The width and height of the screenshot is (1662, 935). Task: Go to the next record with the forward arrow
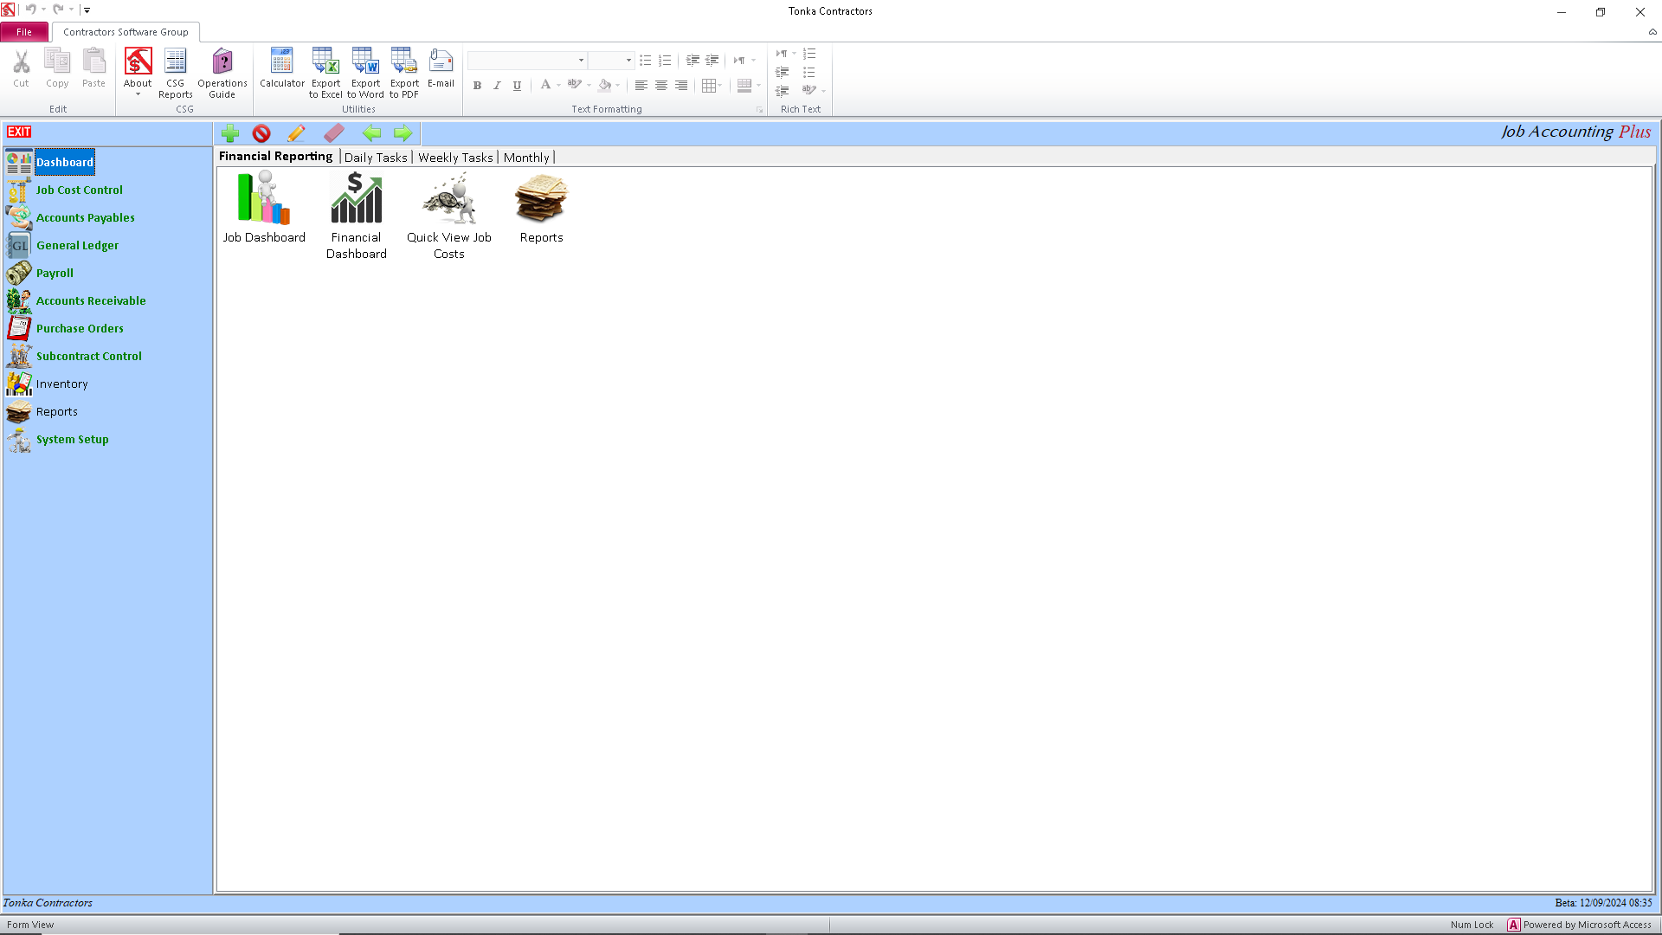coord(403,133)
